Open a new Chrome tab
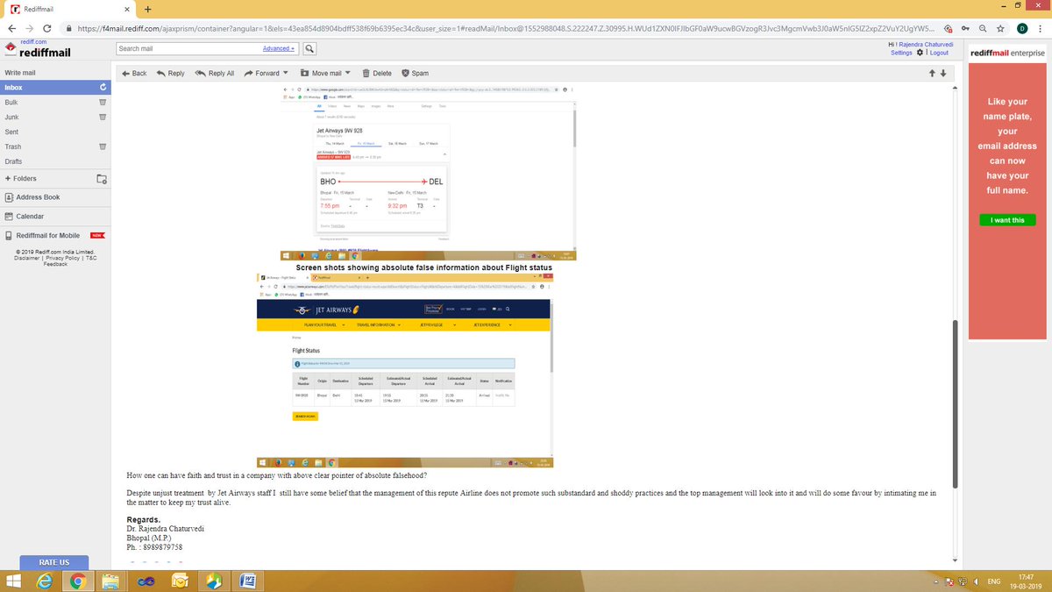Viewport: 1052px width, 592px height. pos(147,9)
